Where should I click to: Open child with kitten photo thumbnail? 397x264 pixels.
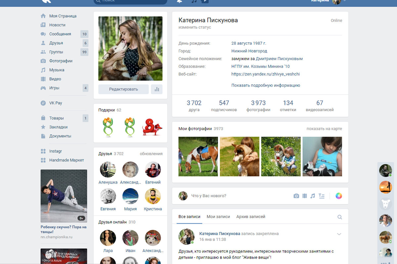[322, 156]
